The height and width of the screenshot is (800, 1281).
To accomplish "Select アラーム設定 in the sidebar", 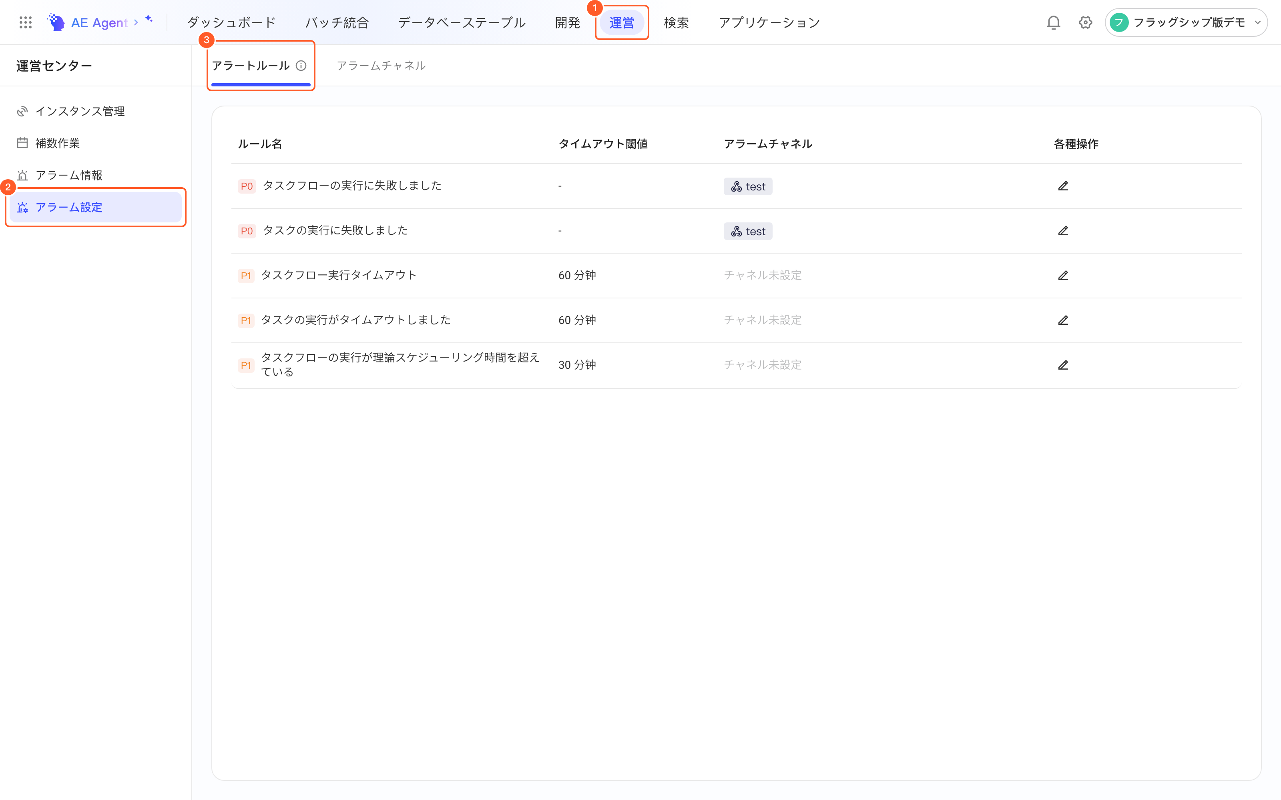I will [95, 208].
